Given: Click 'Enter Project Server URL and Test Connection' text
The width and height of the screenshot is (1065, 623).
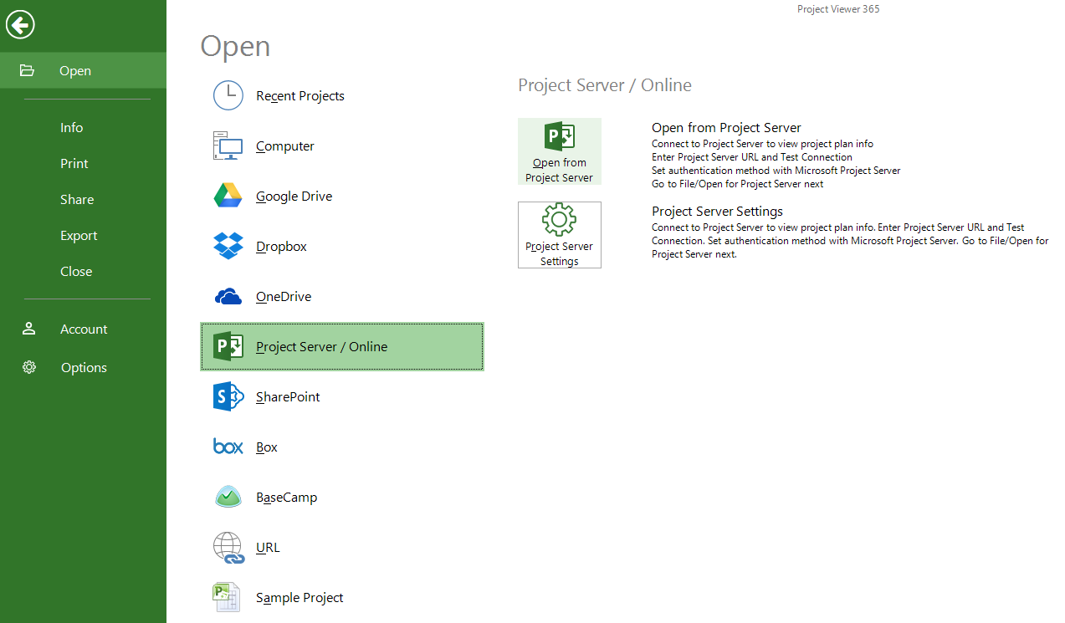Looking at the screenshot, I should tap(752, 156).
